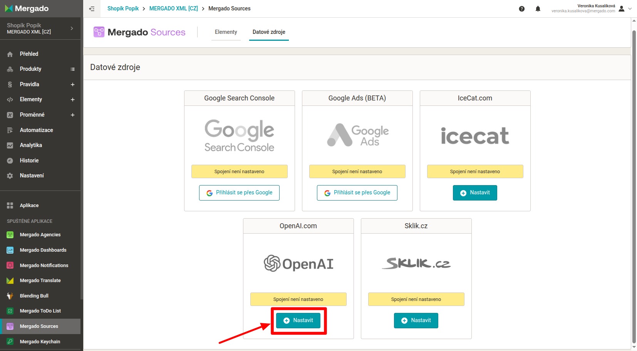637x351 pixels.
Task: Click the Mergado Sources breadcrumb text
Action: pyautogui.click(x=229, y=8)
